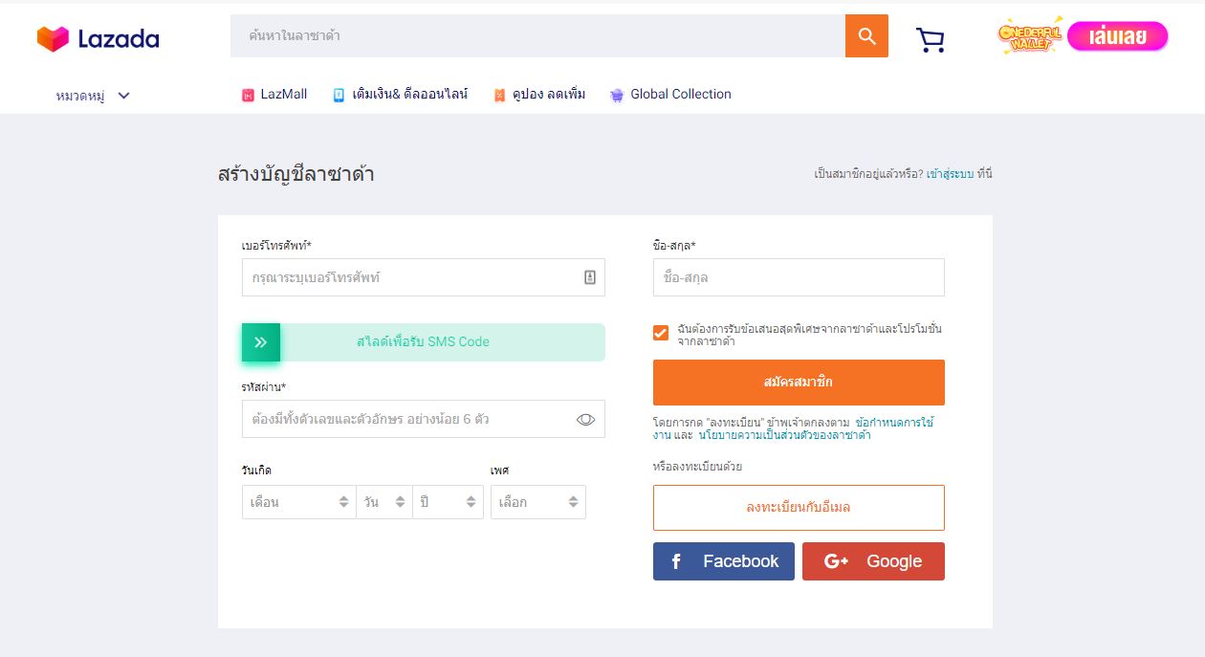This screenshot has height=657, width=1205.
Task: Uncheck the special offers consent checkbox
Action: click(660, 333)
